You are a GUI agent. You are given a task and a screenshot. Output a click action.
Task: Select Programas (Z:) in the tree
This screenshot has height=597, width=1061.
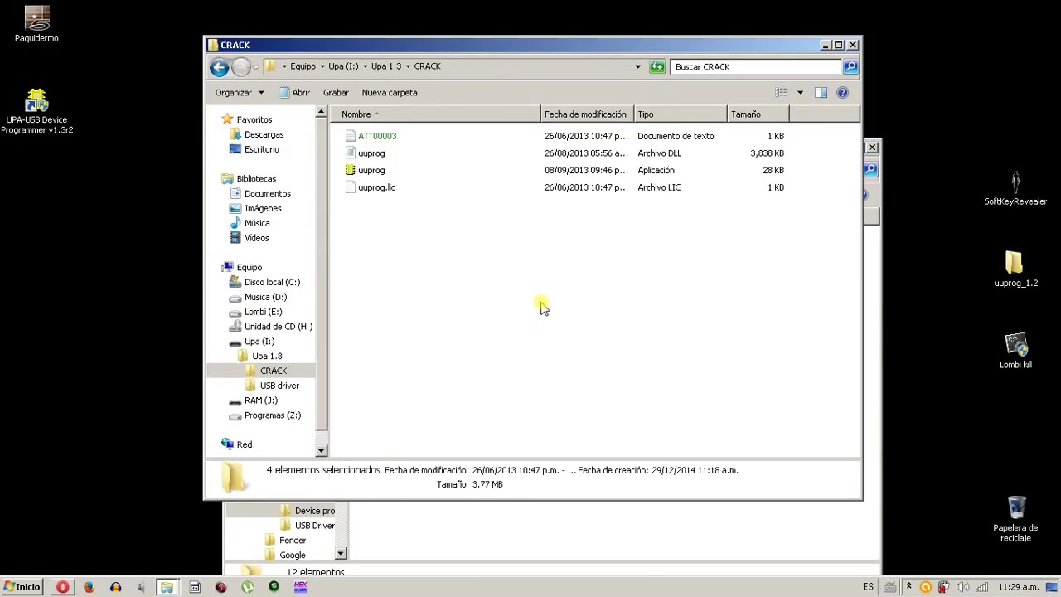coord(272,415)
